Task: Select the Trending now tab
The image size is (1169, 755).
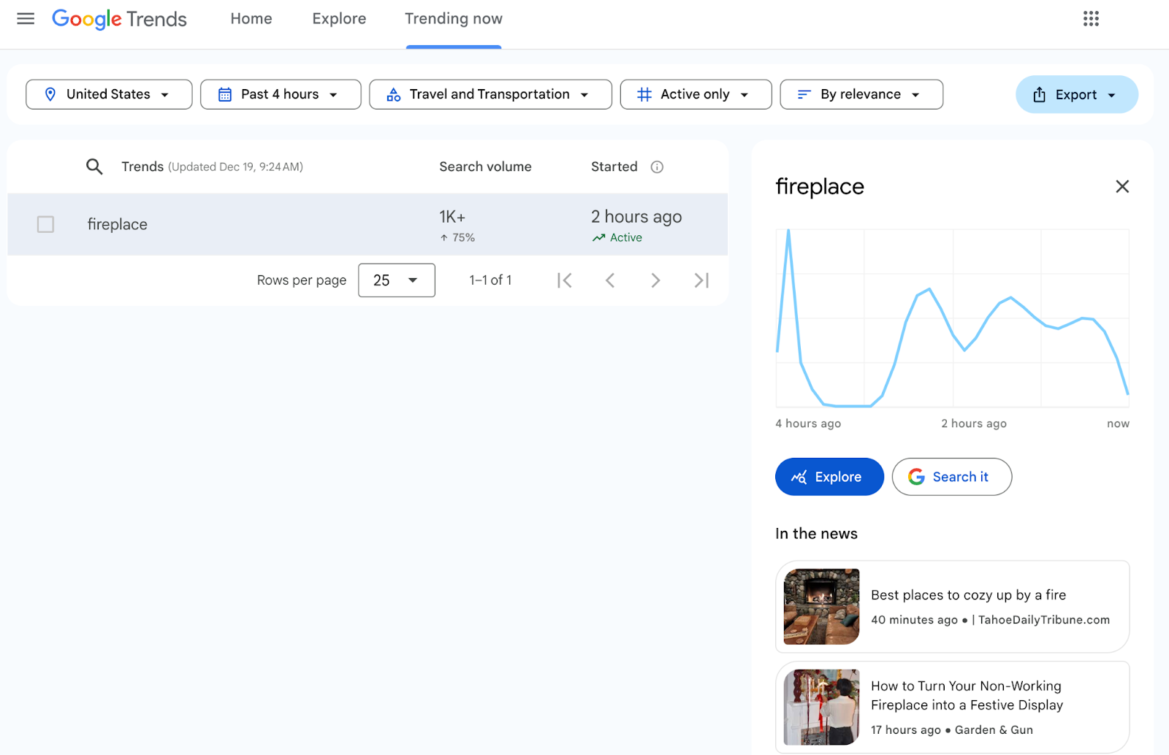Action: (x=454, y=19)
